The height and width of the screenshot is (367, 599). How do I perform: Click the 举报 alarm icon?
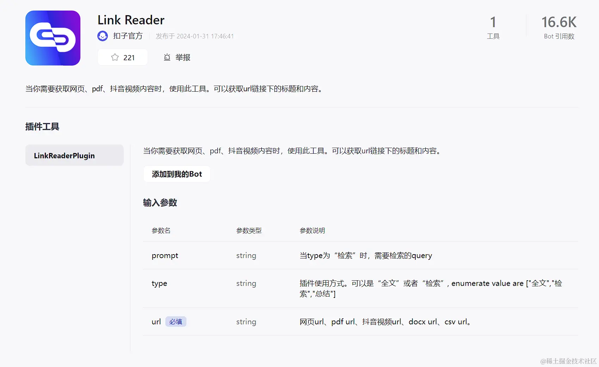pyautogui.click(x=167, y=57)
